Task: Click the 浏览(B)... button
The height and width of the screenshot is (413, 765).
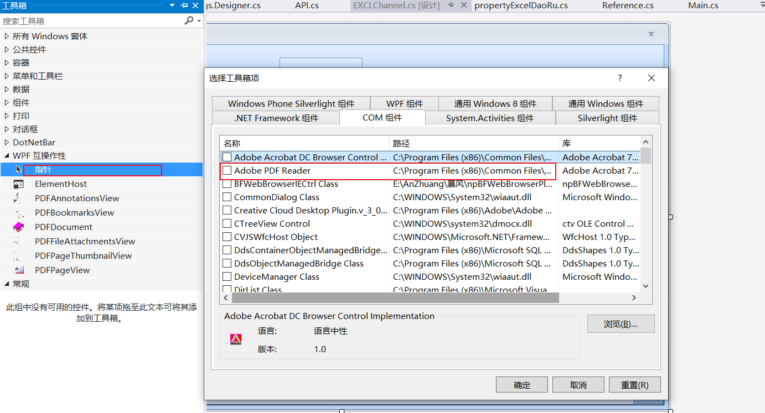Action: (621, 323)
